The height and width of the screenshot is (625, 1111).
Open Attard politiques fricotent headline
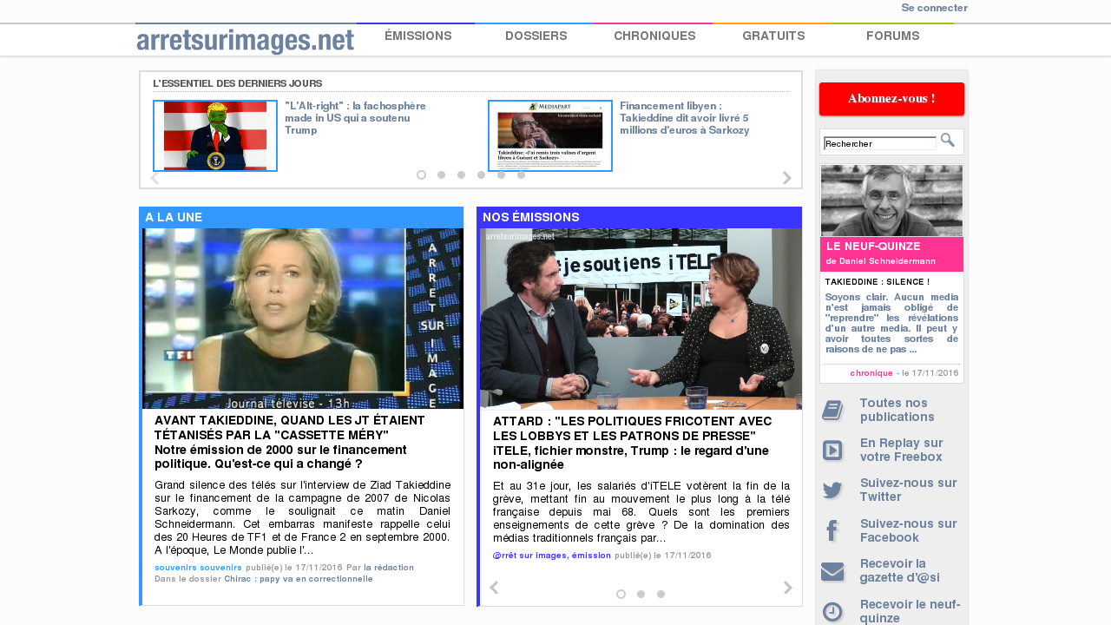pyautogui.click(x=633, y=428)
